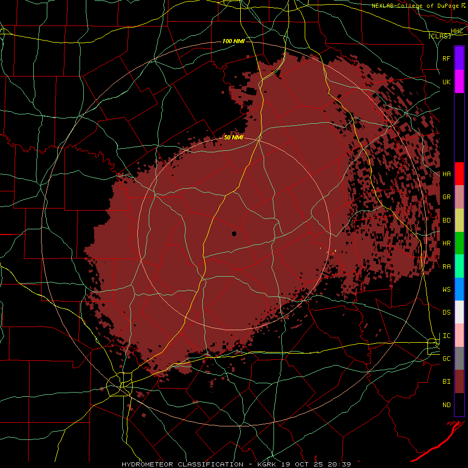Click the HHC product label
The height and width of the screenshot is (468, 468).
point(457,31)
